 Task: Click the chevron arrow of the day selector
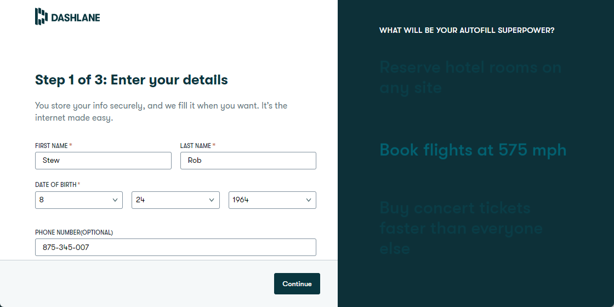point(212,200)
